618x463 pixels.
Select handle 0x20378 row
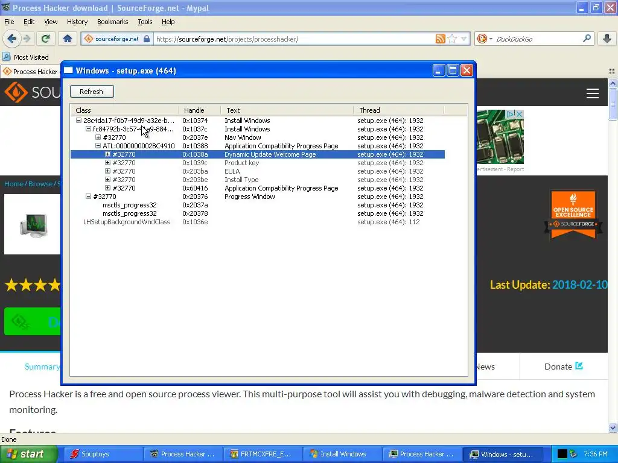pos(258,213)
